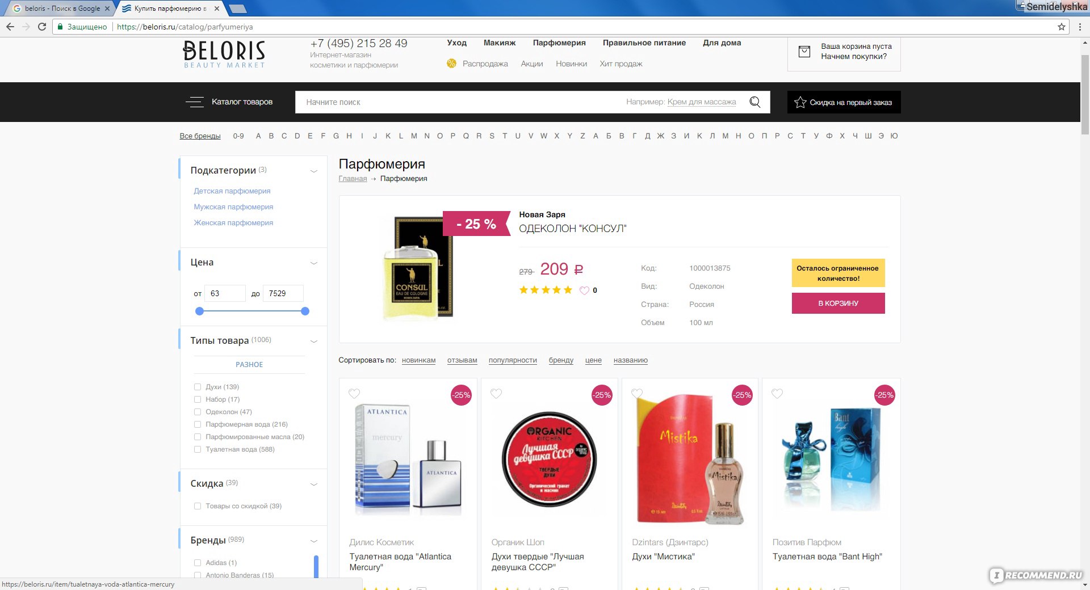
Task: Check the Набор (17) filter
Action: tap(198, 399)
